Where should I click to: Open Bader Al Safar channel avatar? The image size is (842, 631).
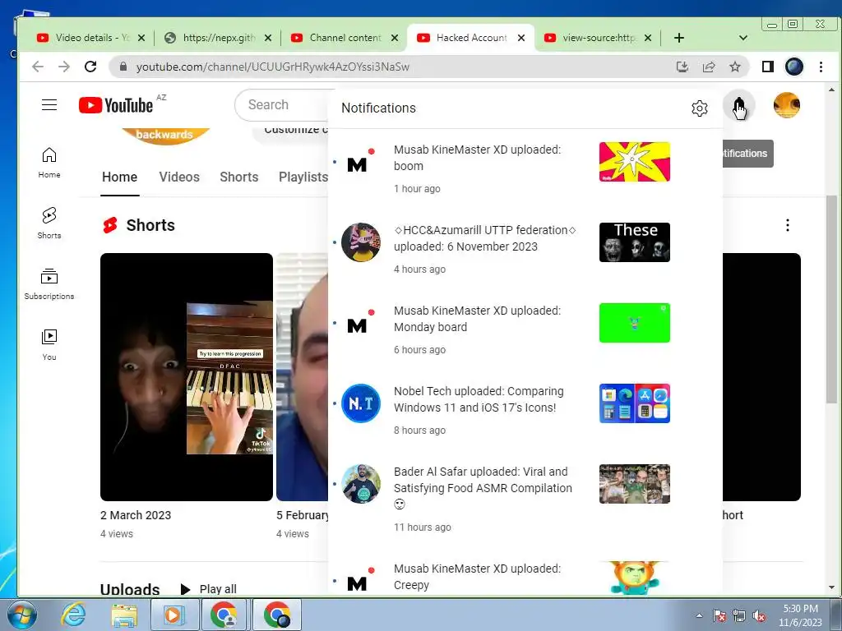361,484
